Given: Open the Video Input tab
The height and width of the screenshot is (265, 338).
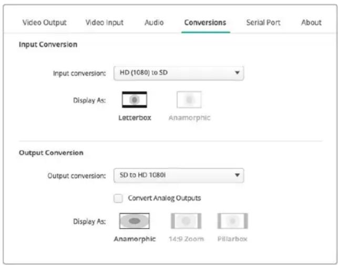Looking at the screenshot, I should click(x=105, y=23).
